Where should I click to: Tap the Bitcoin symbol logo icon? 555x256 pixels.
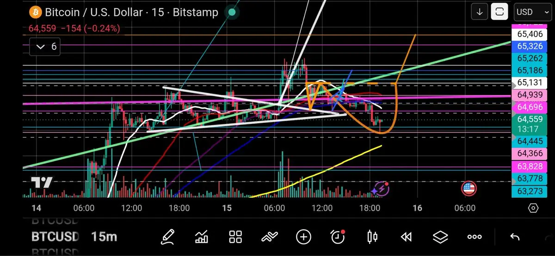(x=35, y=12)
